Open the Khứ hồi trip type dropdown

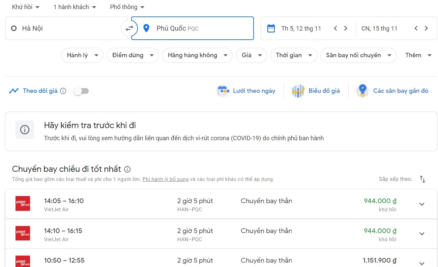click(26, 7)
